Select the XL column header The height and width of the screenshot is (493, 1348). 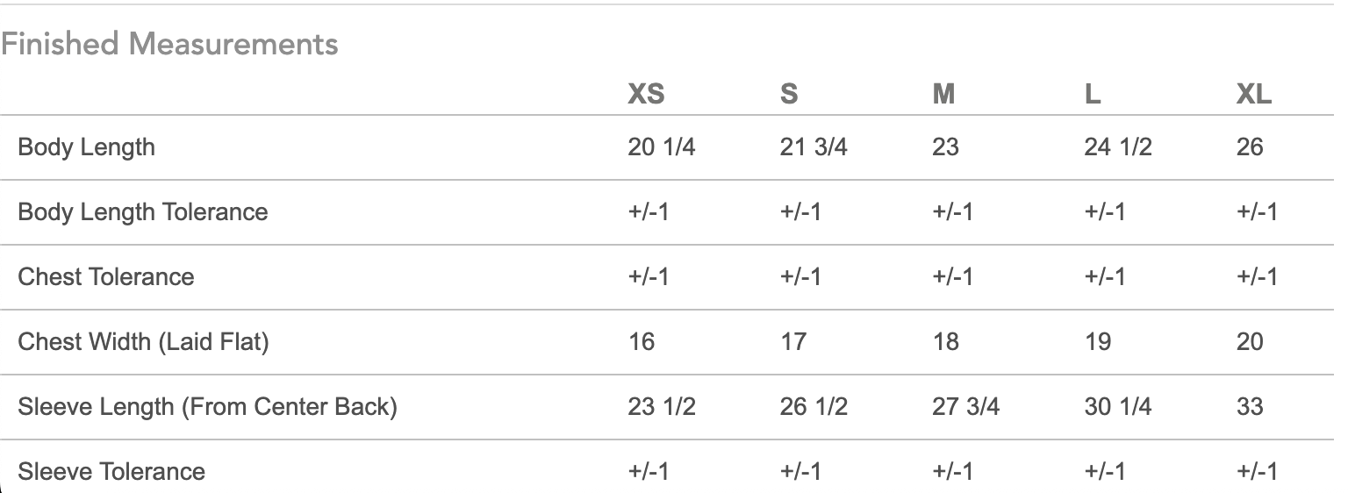tap(1253, 94)
